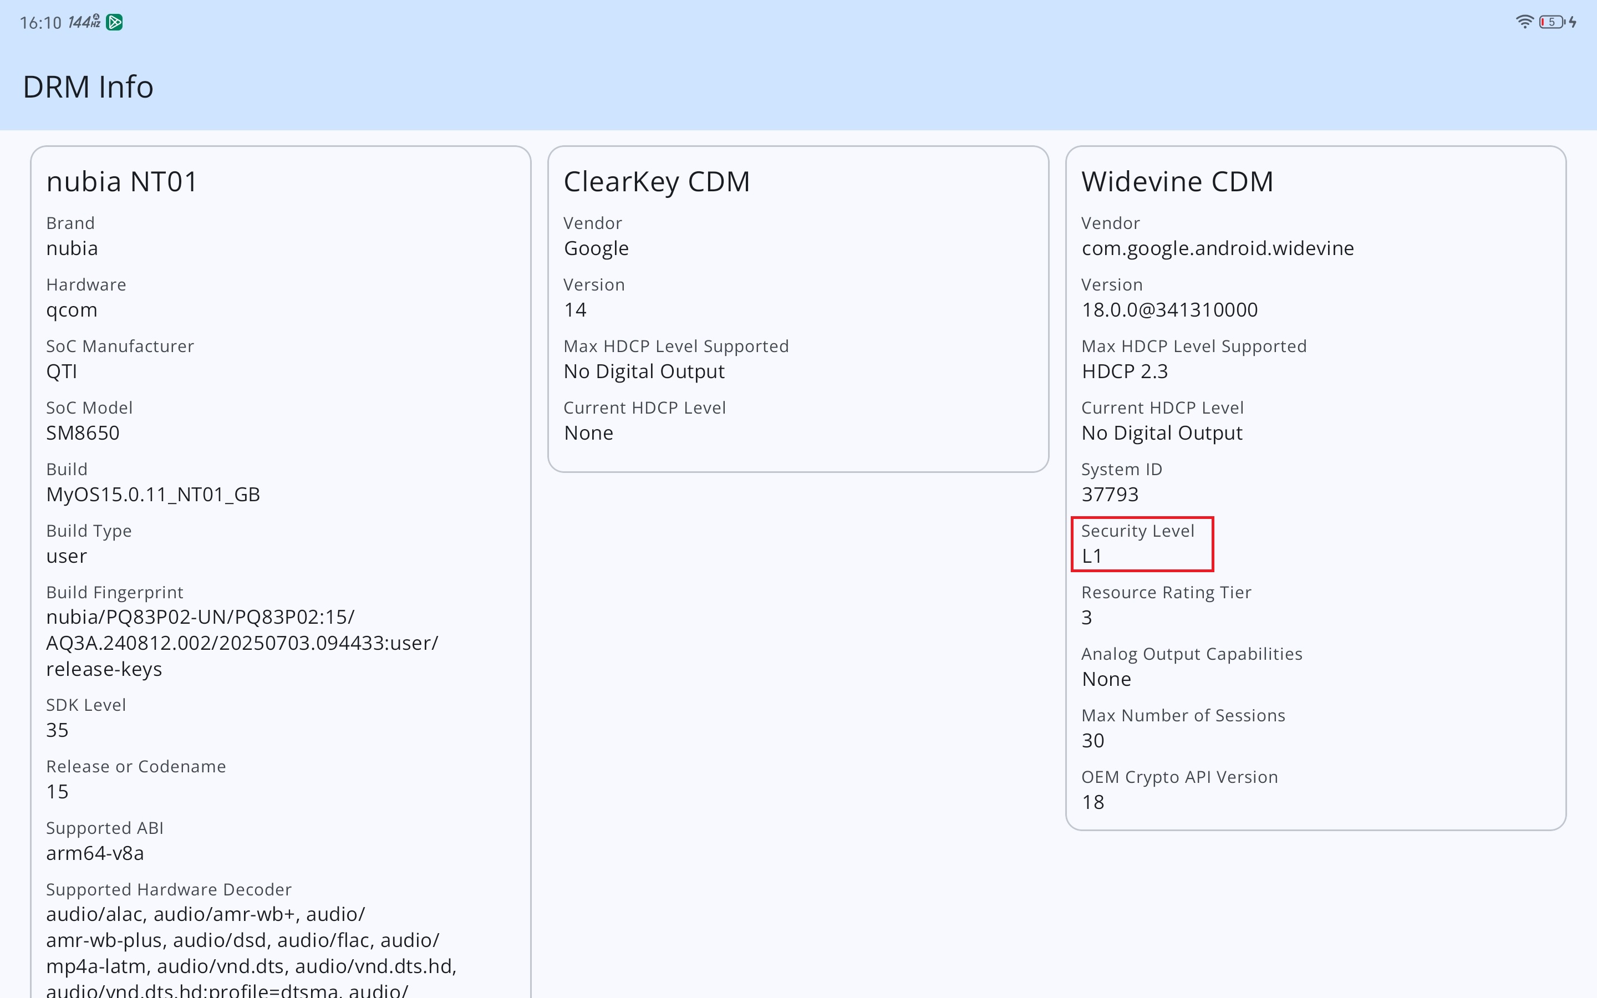Viewport: 1597px width, 998px height.
Task: Tap the green app notification icon
Action: (x=114, y=22)
